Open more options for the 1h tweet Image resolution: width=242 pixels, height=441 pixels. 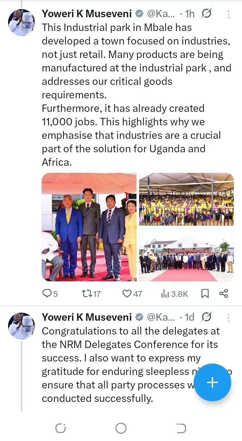tap(229, 14)
